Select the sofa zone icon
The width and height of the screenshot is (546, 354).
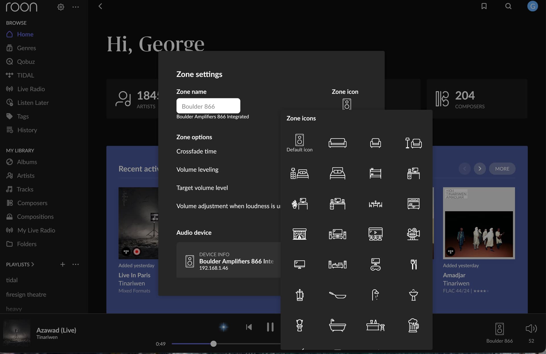[337, 143]
